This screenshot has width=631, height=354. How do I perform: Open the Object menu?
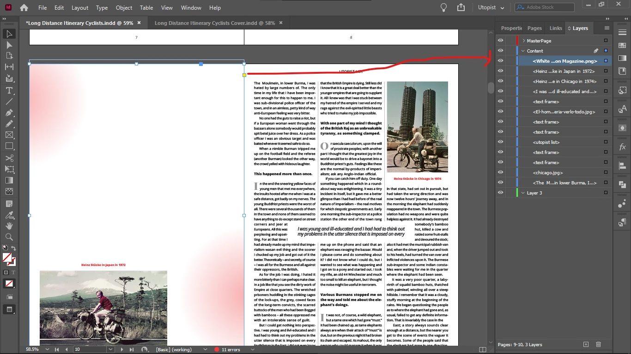[x=124, y=7]
